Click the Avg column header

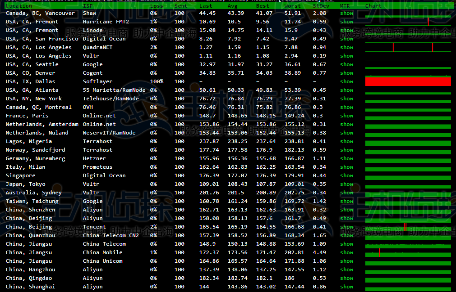pyautogui.click(x=233, y=6)
